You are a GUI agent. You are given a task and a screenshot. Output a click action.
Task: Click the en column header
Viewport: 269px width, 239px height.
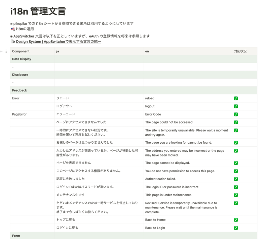(x=188, y=51)
